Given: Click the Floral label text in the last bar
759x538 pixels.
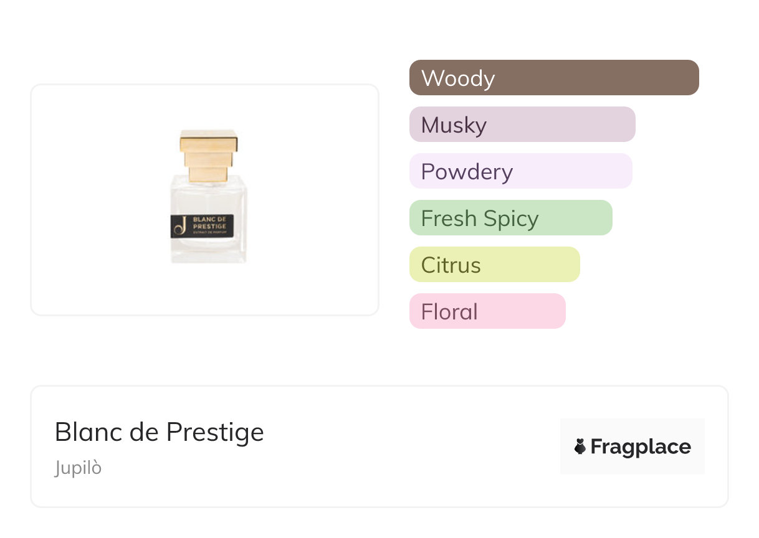Looking at the screenshot, I should [x=449, y=312].
